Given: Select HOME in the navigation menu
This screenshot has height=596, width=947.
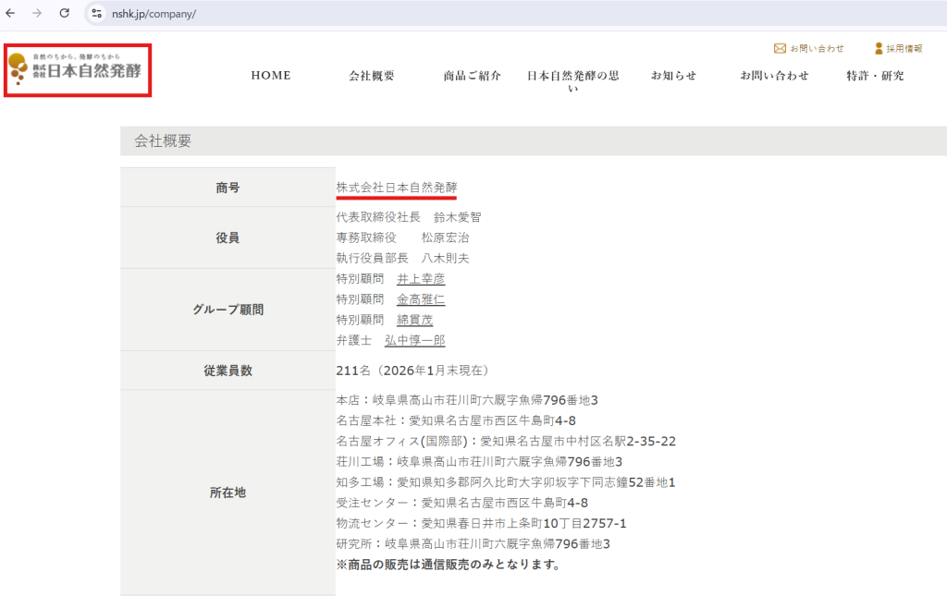Looking at the screenshot, I should point(270,76).
